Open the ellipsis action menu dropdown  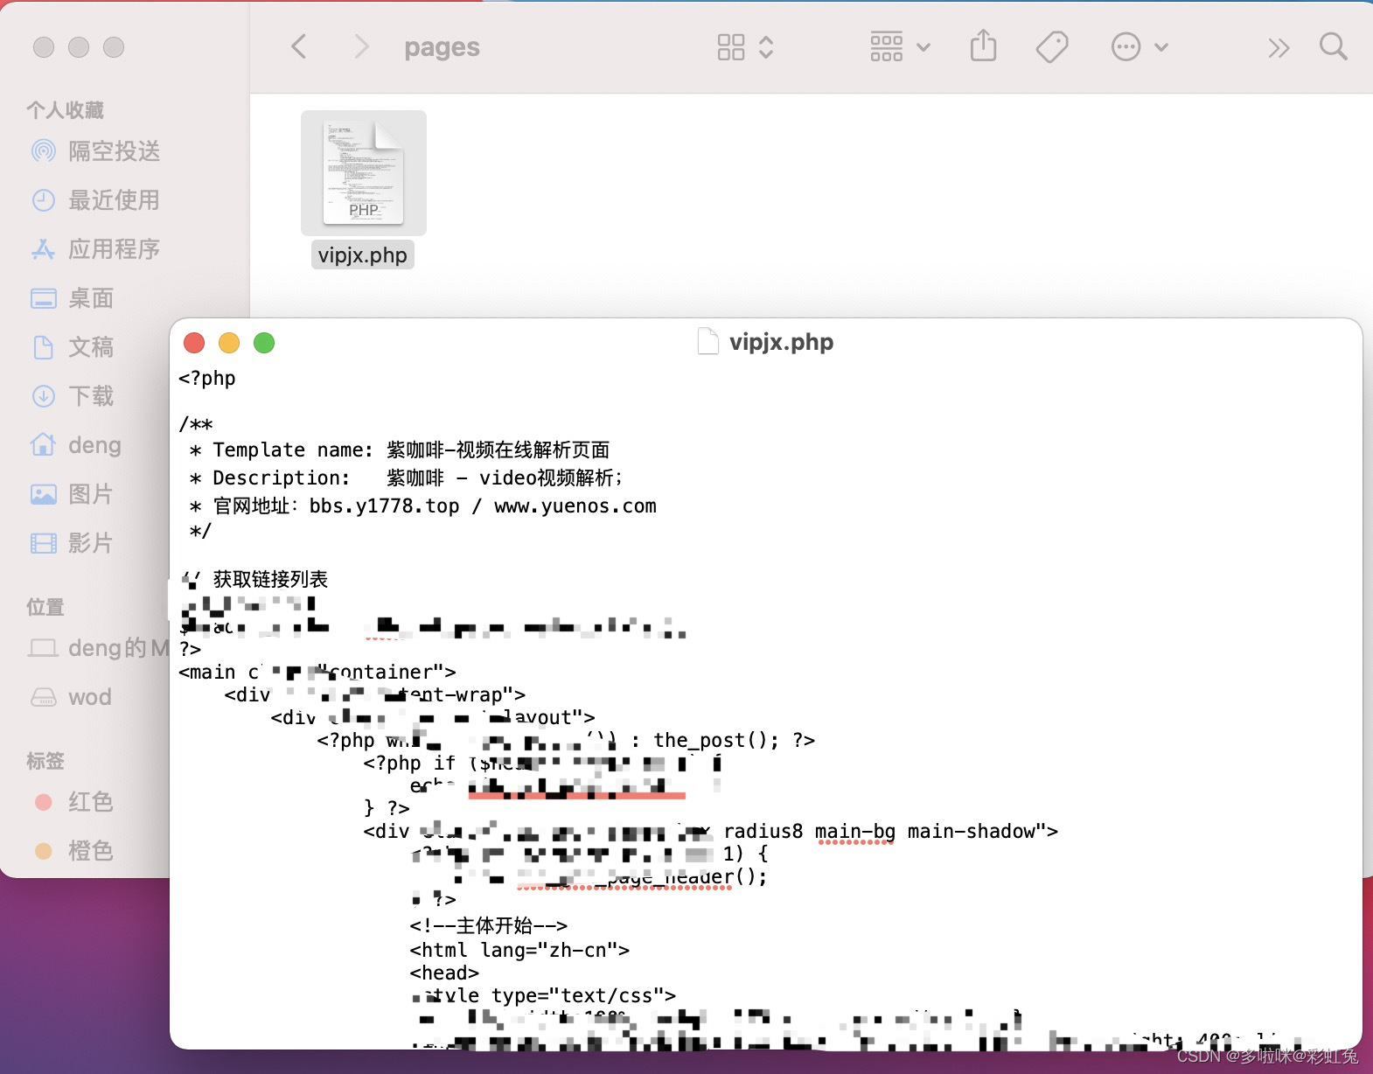click(1139, 47)
